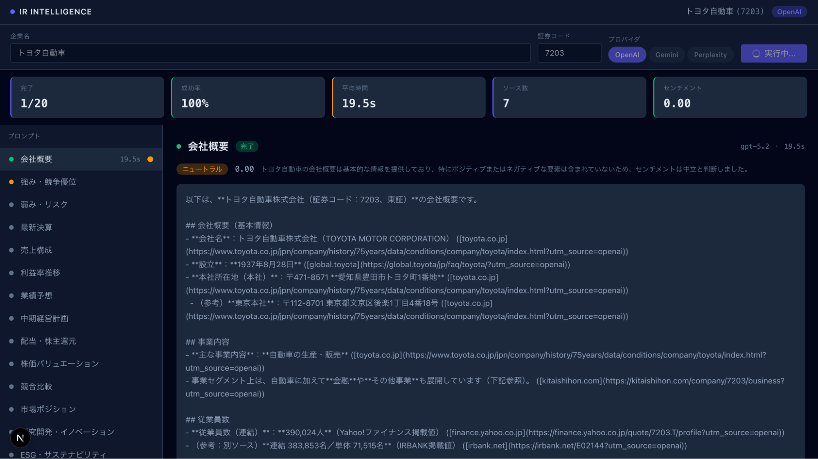Click the spinner icon inside the 実行中 button
The width and height of the screenshot is (818, 459).
[x=756, y=53]
